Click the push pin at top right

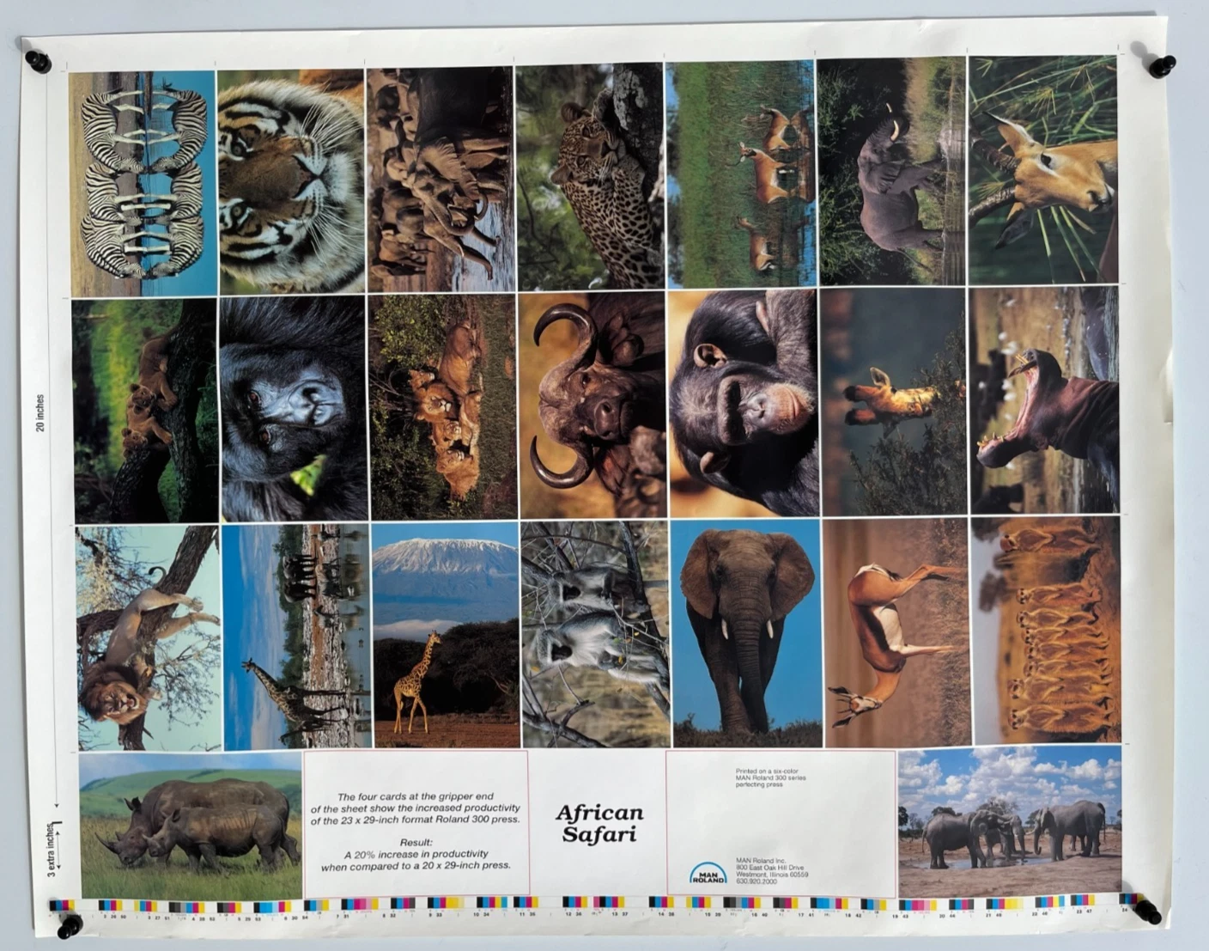1160,66
